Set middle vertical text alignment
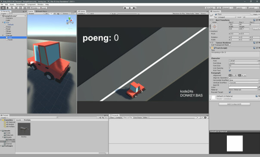Viewport: 260px width, 157px height. coord(242,75)
